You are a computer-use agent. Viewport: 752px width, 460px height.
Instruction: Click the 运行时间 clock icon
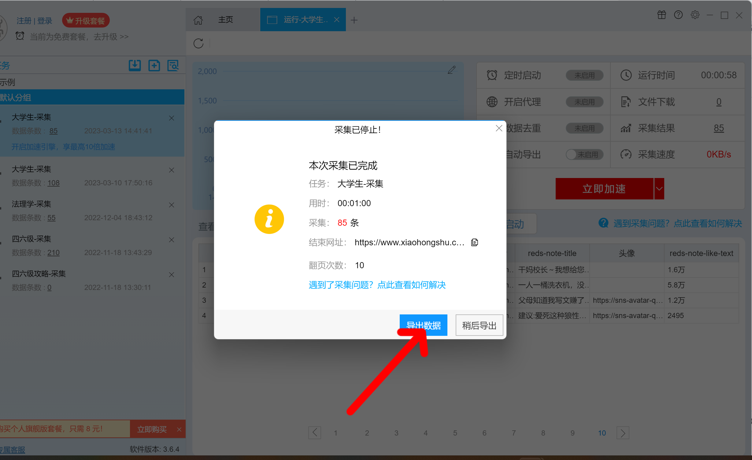click(626, 75)
